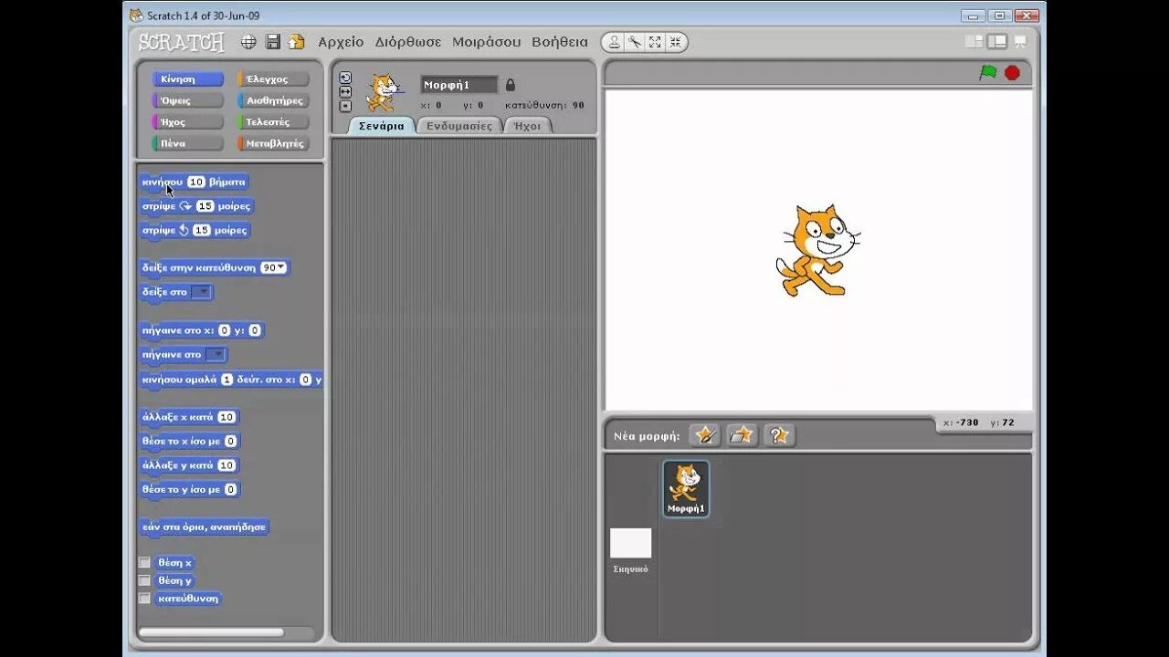
Task: Click the Μορφή1 sprite name field
Action: pyautogui.click(x=458, y=85)
